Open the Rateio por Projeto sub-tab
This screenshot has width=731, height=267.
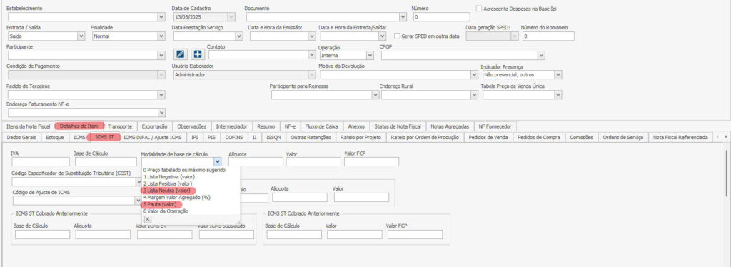[361, 138]
